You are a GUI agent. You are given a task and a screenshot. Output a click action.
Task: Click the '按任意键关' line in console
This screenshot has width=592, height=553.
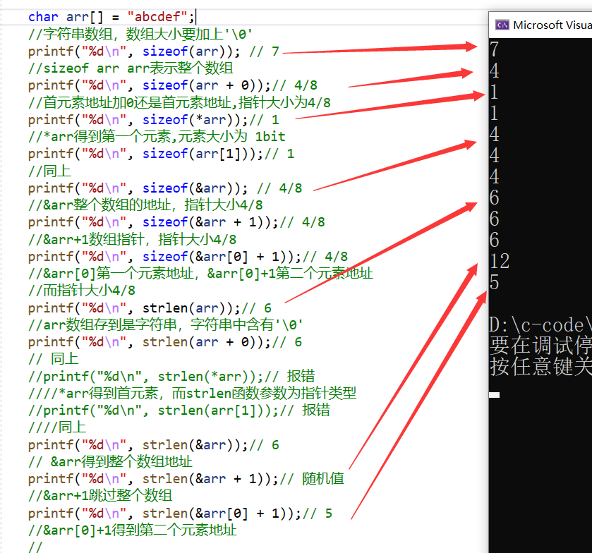pyautogui.click(x=540, y=367)
